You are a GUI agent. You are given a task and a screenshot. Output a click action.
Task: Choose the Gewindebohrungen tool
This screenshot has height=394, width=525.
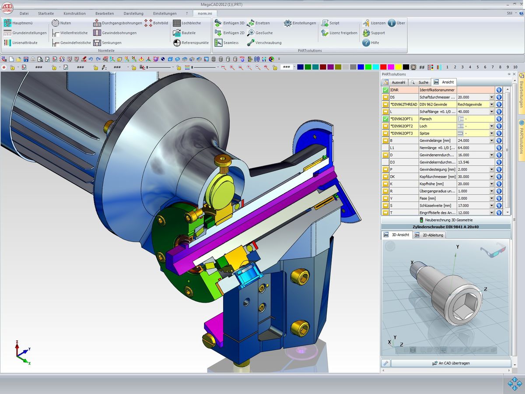click(115, 33)
